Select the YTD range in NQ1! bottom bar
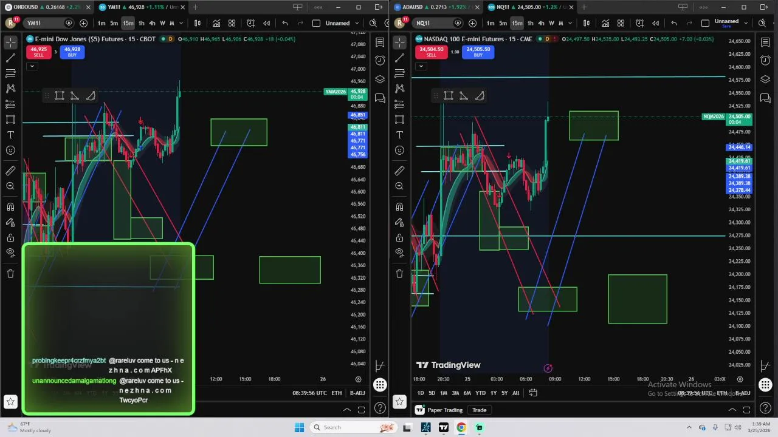The image size is (778, 437). (480, 393)
